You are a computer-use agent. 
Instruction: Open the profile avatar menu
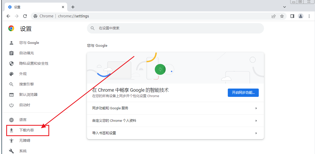[301, 16]
